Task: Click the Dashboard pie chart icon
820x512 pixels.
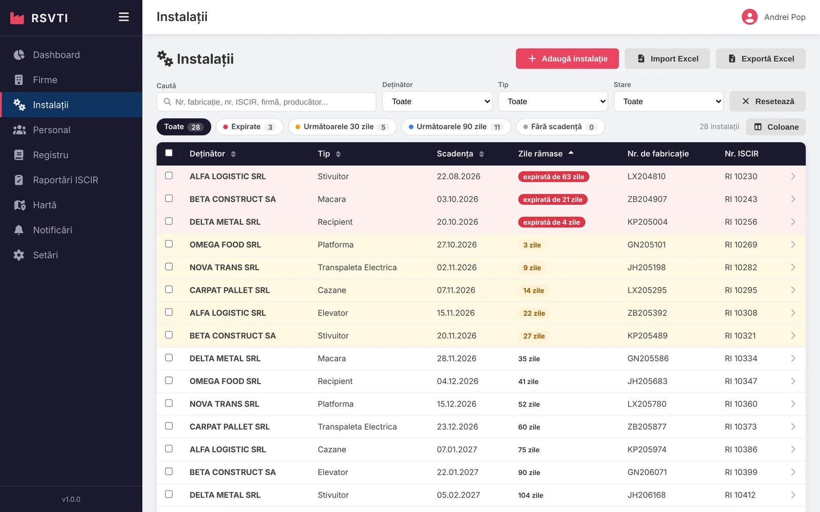Action: 19,55
